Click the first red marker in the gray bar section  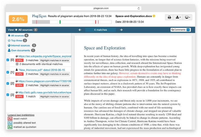coord(36,22)
